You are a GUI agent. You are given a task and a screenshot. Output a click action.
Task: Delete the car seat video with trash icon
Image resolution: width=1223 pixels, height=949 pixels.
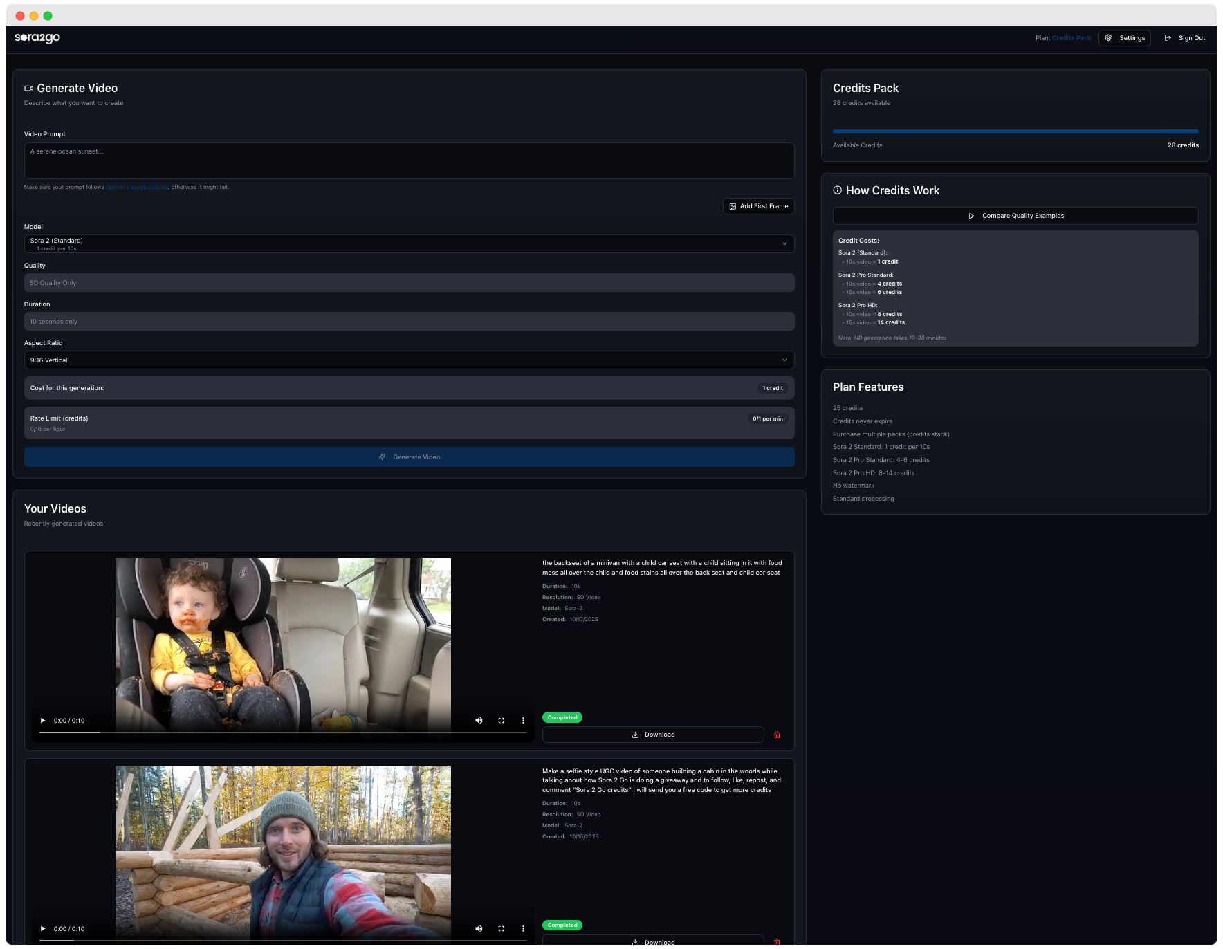point(777,735)
